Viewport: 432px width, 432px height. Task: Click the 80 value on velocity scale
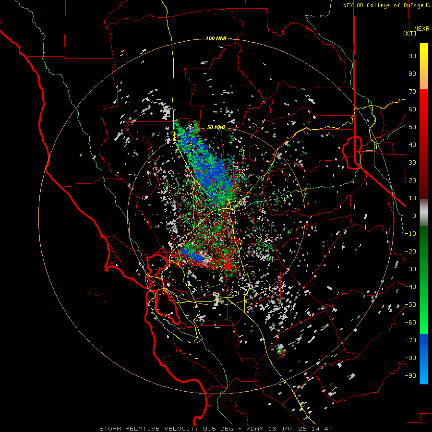pyautogui.click(x=412, y=74)
